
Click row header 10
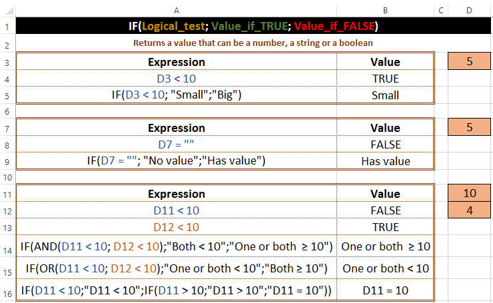6,178
